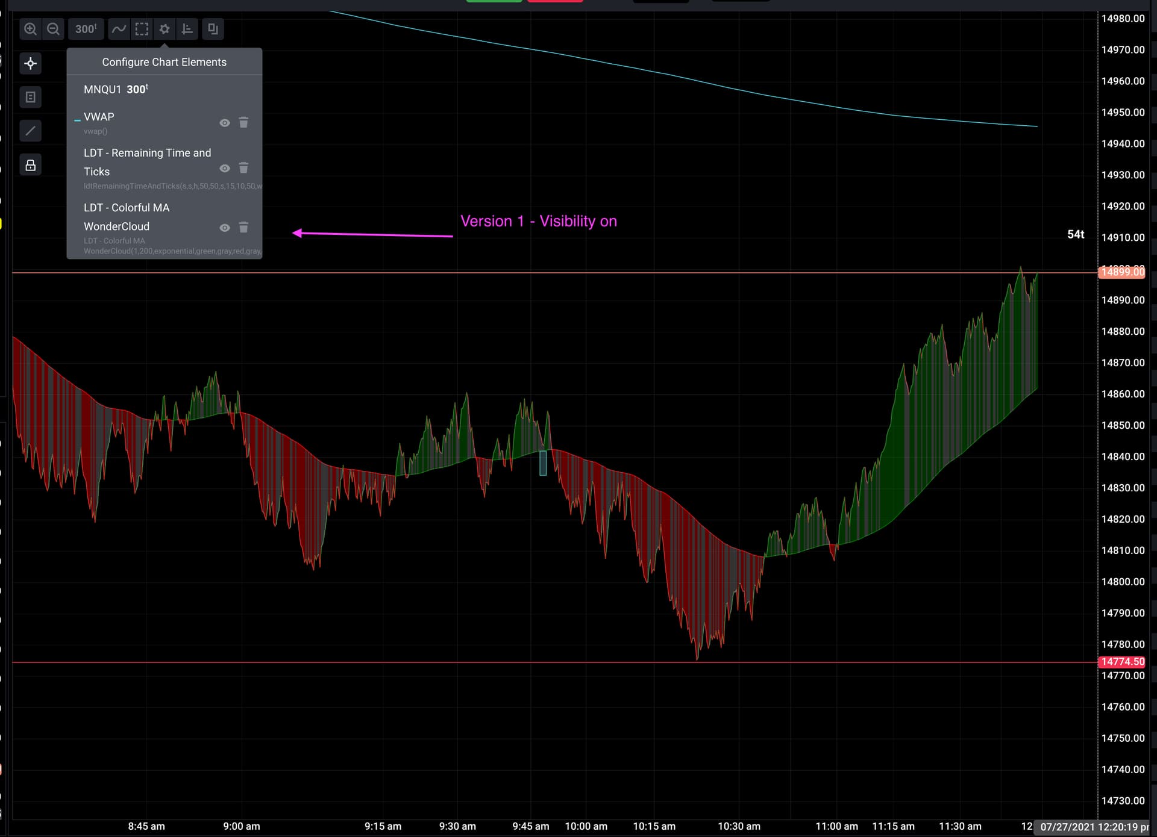Click the pop-out chart window icon
This screenshot has width=1157, height=837.
pos(213,29)
